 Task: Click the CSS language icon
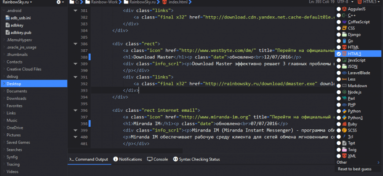click(x=344, y=28)
